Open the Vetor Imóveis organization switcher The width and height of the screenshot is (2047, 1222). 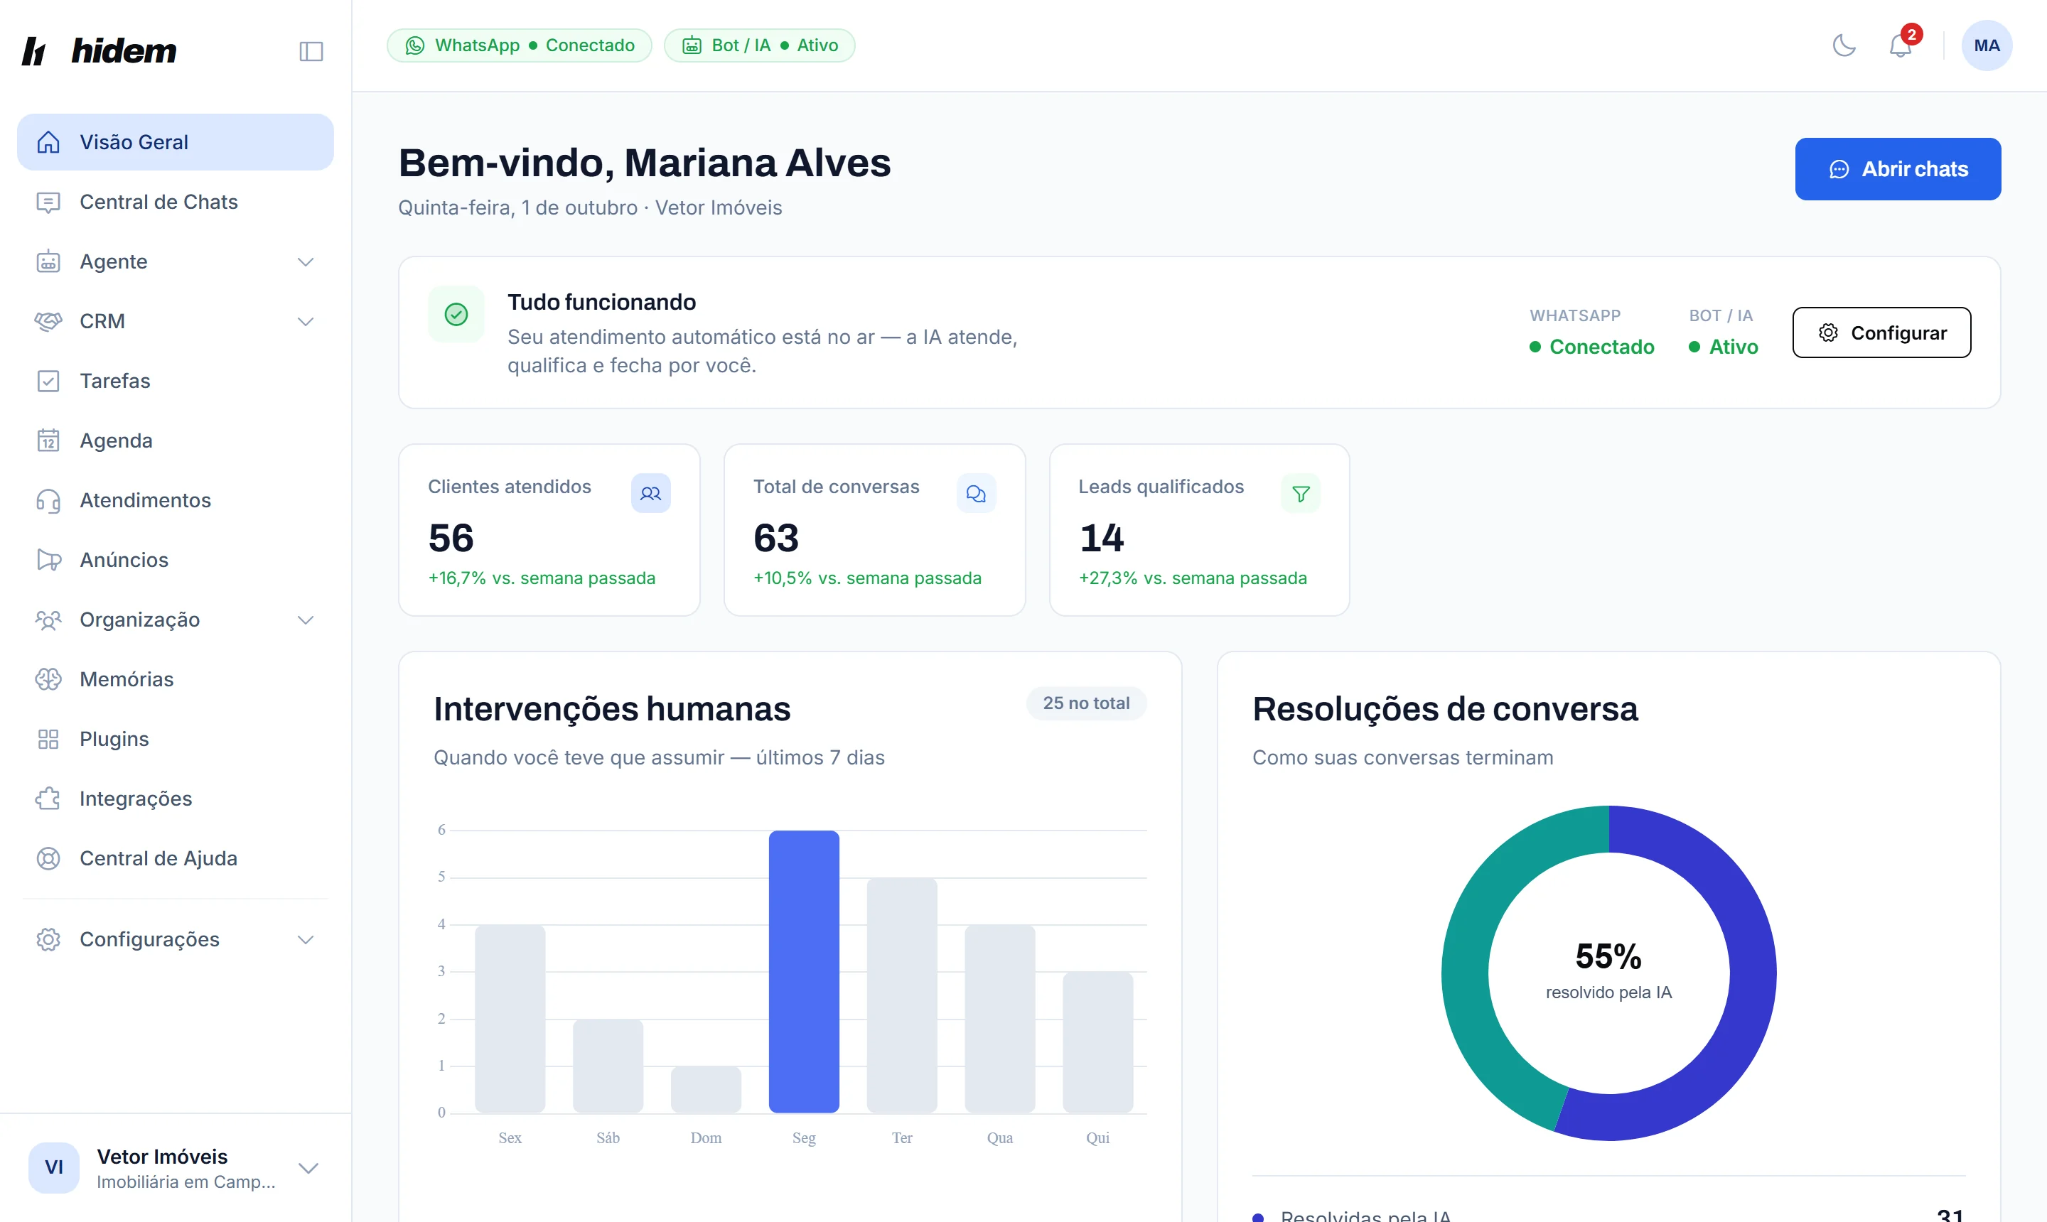pyautogui.click(x=176, y=1168)
